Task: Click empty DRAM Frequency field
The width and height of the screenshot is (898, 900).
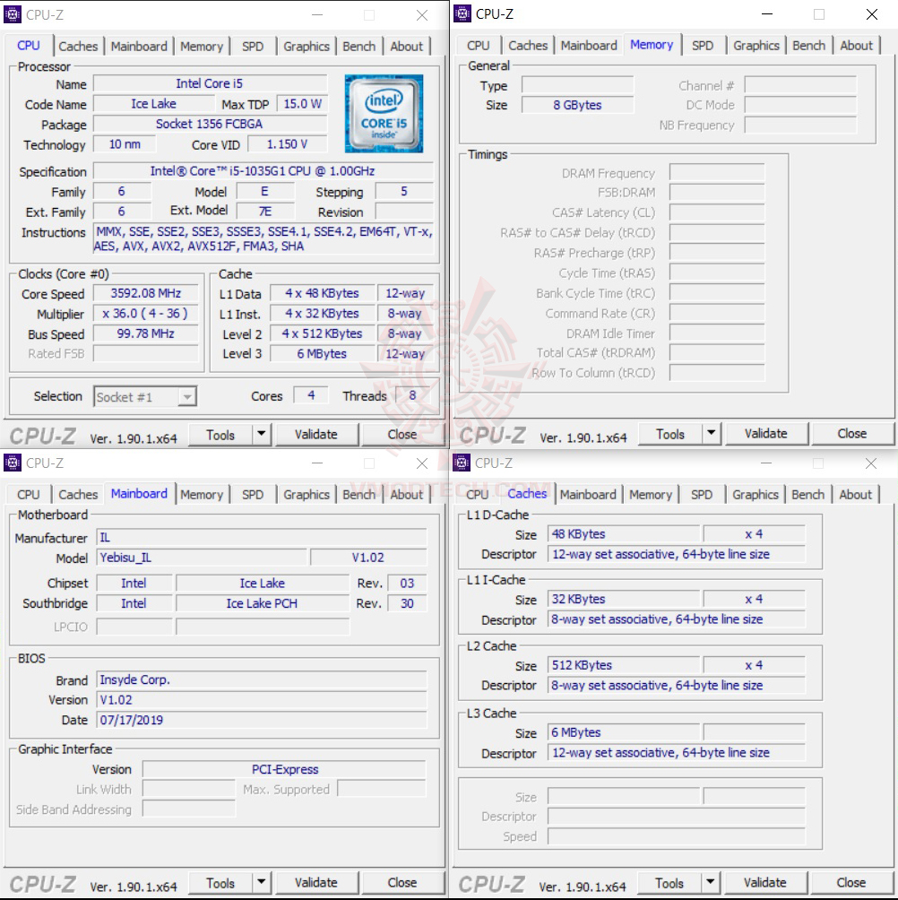Action: pyautogui.click(x=717, y=173)
